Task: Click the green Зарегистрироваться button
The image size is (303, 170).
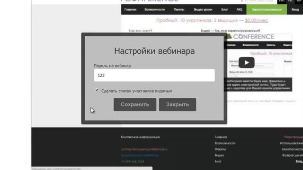Action: coord(267,9)
